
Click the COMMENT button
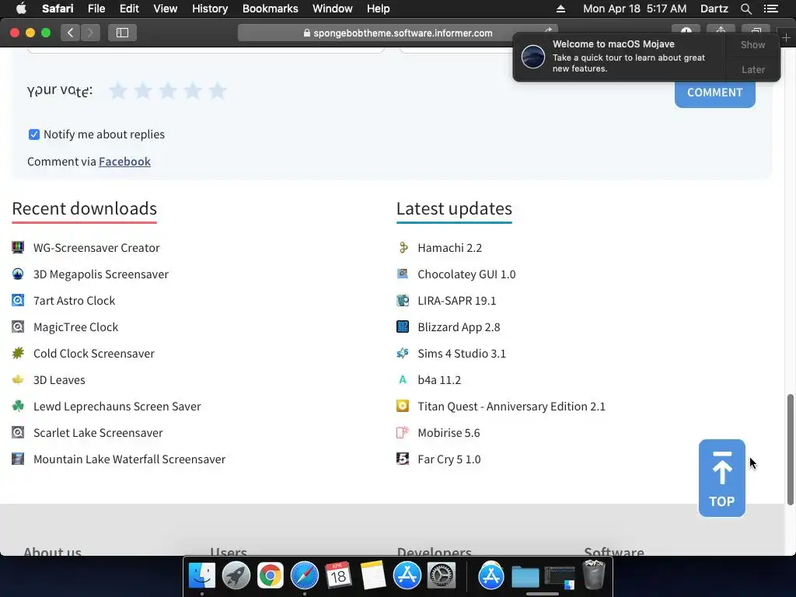pyautogui.click(x=715, y=93)
